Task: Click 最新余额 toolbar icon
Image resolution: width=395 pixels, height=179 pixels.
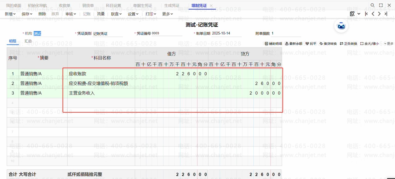Action: pyautogui.click(x=294, y=44)
